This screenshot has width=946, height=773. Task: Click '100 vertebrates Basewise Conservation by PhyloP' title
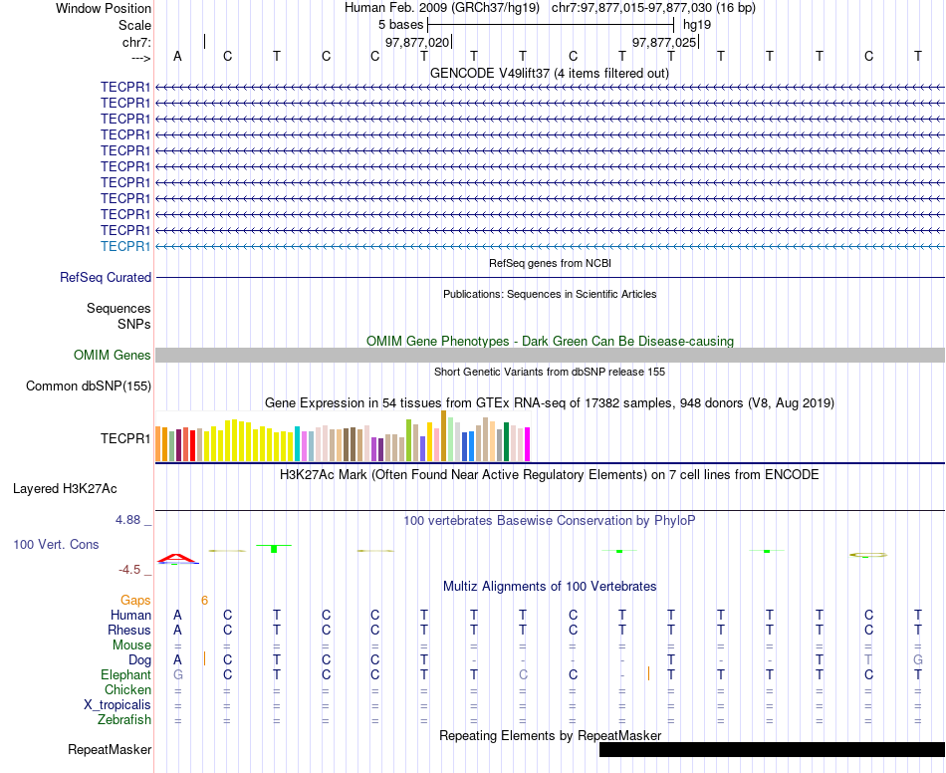[x=549, y=520]
